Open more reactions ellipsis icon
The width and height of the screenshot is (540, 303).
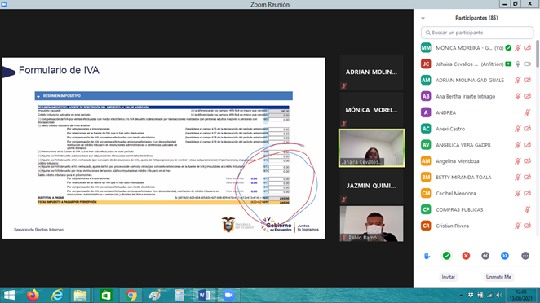[525, 256]
